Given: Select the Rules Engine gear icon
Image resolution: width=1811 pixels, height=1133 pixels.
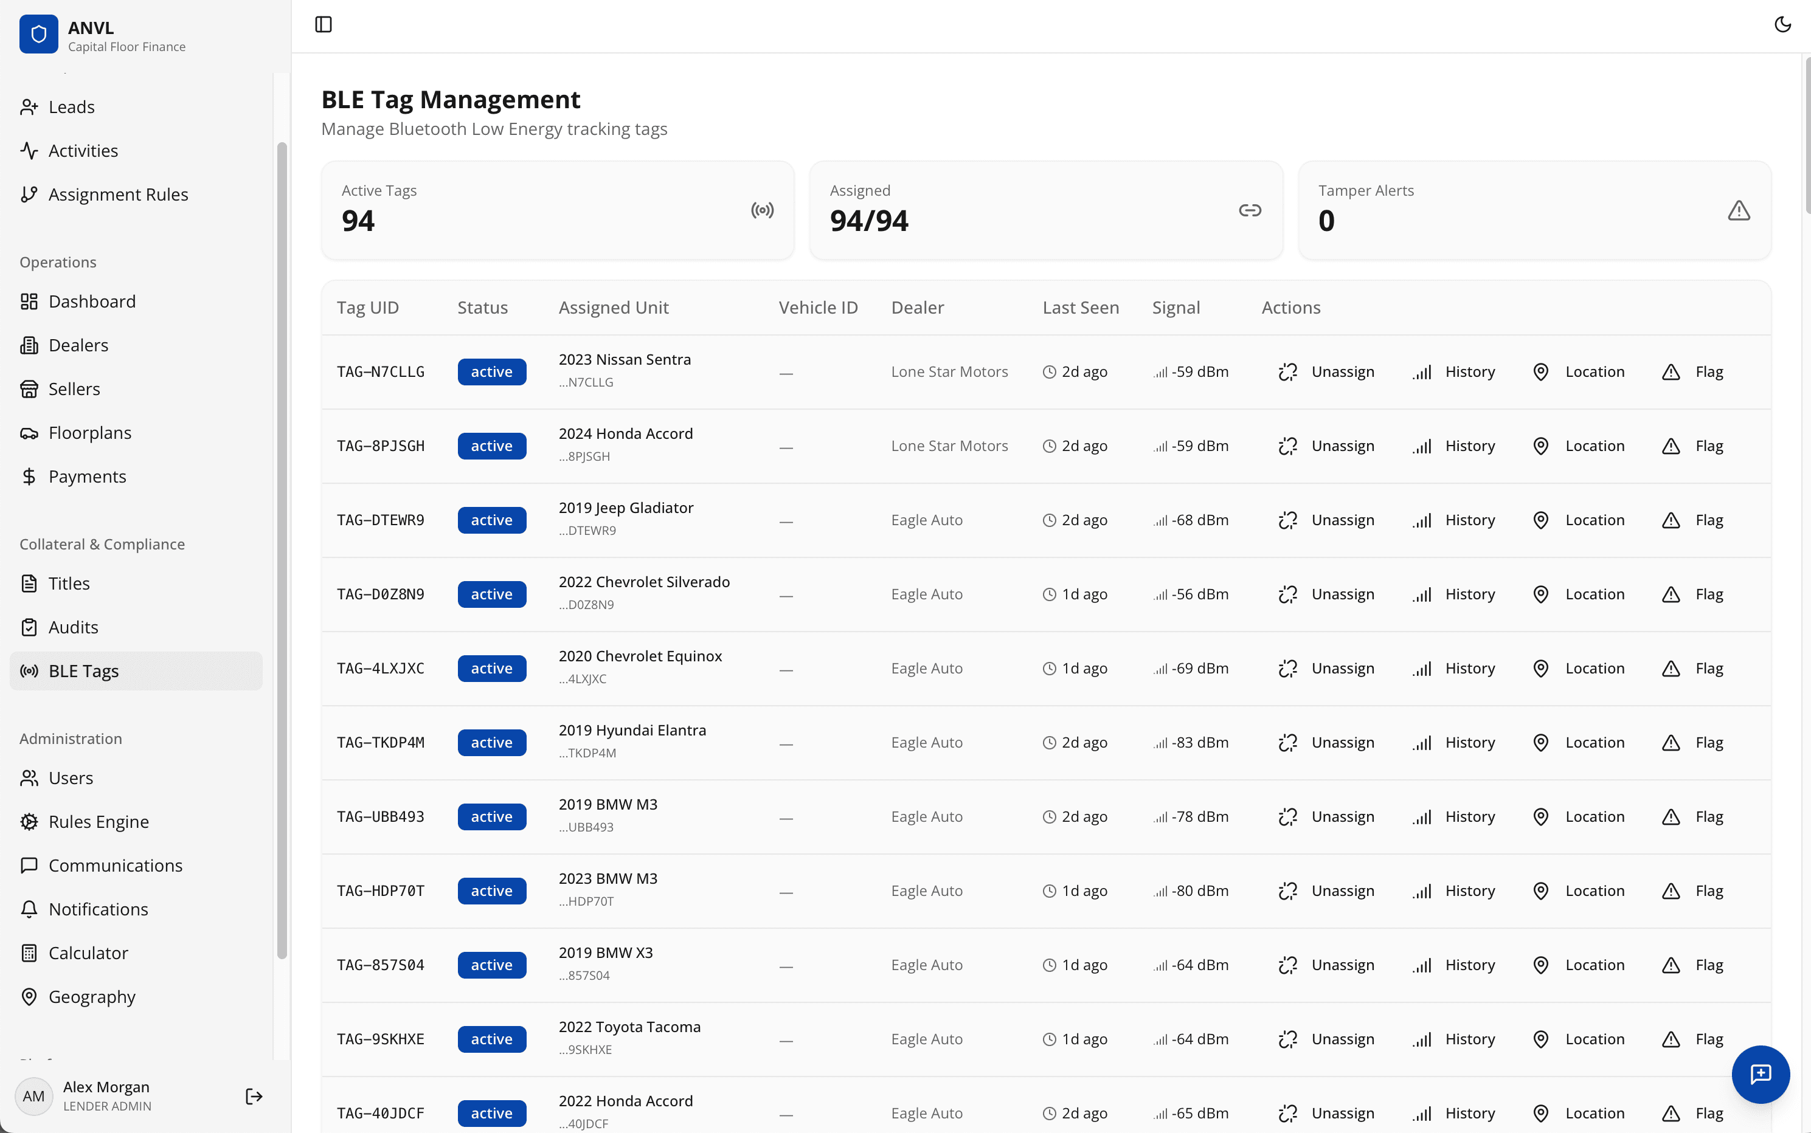Looking at the screenshot, I should (x=29, y=821).
